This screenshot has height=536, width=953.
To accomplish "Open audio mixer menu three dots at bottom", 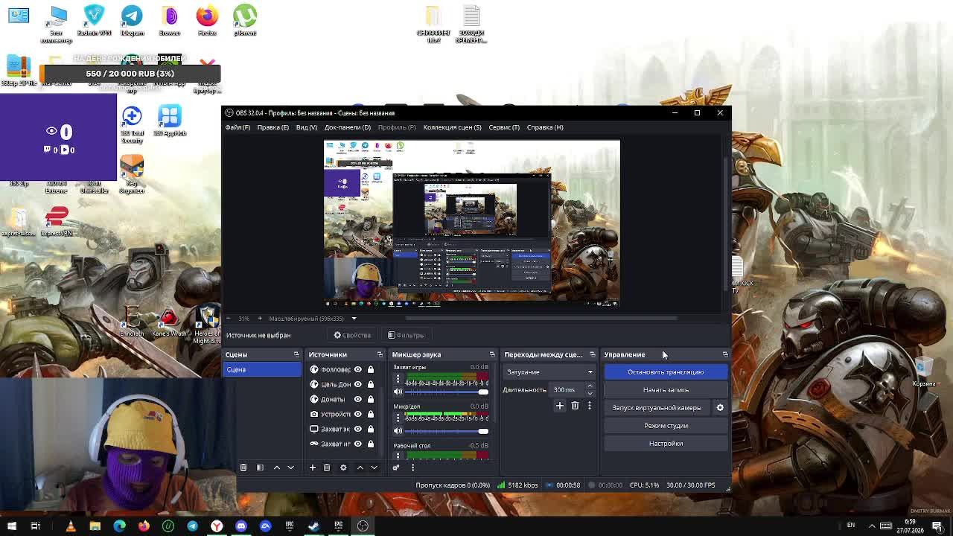I will click(x=412, y=468).
